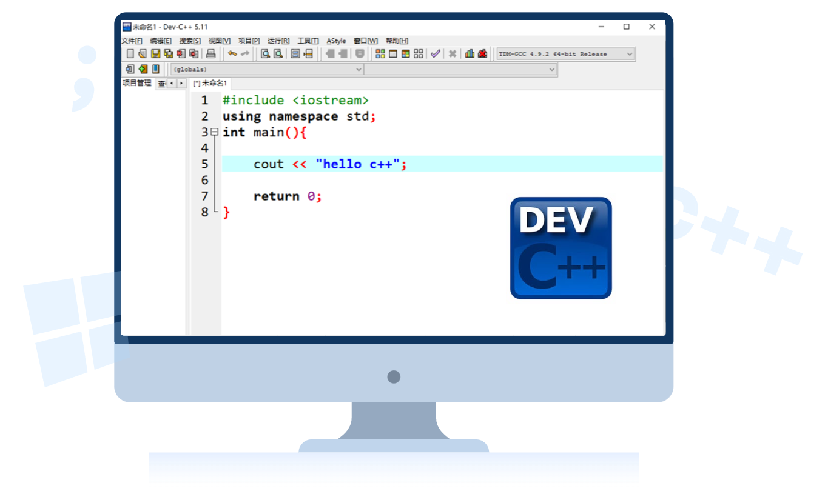Click code line 'using namespace std;'
The height and width of the screenshot is (497, 825).
click(300, 116)
